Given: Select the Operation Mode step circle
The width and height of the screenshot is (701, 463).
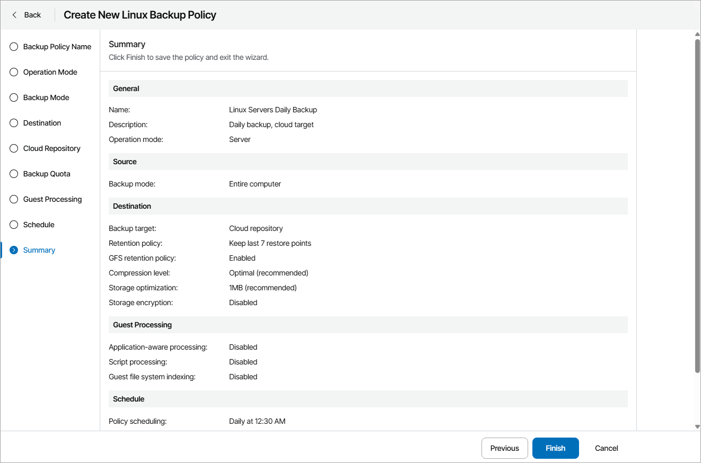Looking at the screenshot, I should coord(14,72).
